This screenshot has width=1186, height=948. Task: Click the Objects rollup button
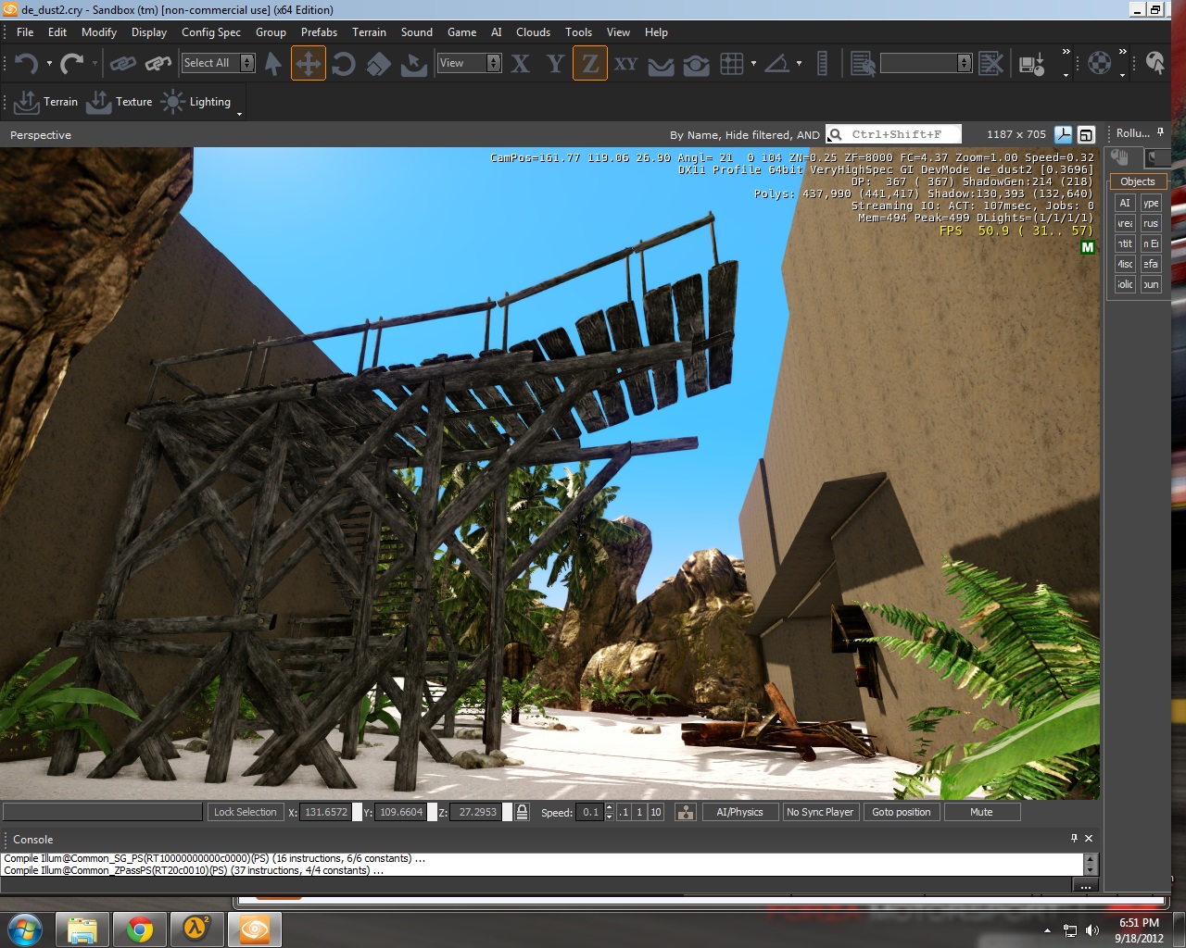pyautogui.click(x=1138, y=181)
